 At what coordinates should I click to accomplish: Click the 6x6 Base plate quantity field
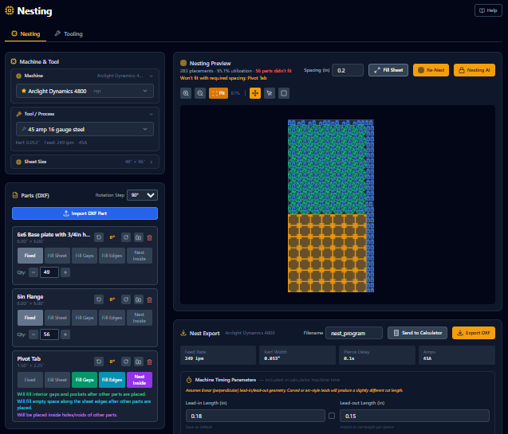(x=49, y=272)
